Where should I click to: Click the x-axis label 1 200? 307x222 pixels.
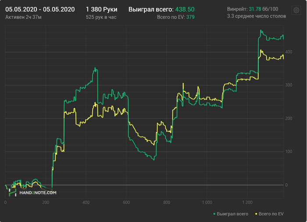point(247,202)
